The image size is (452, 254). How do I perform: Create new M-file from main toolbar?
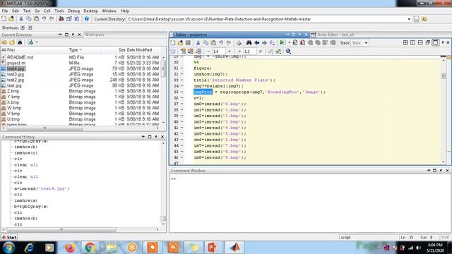click(x=4, y=19)
